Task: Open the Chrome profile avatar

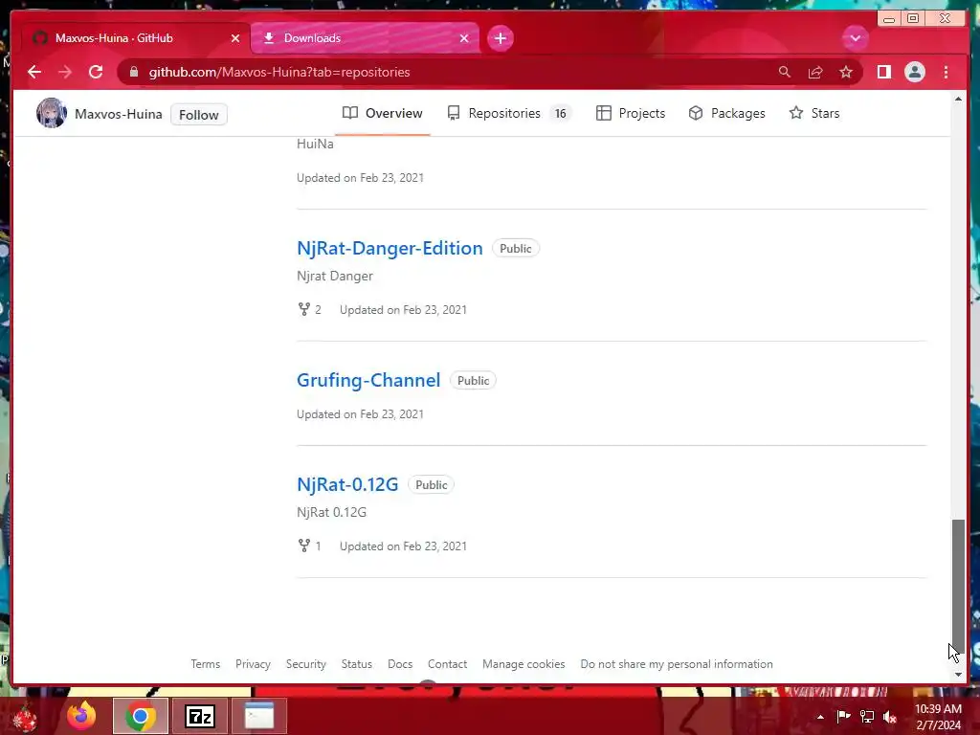Action: point(914,72)
